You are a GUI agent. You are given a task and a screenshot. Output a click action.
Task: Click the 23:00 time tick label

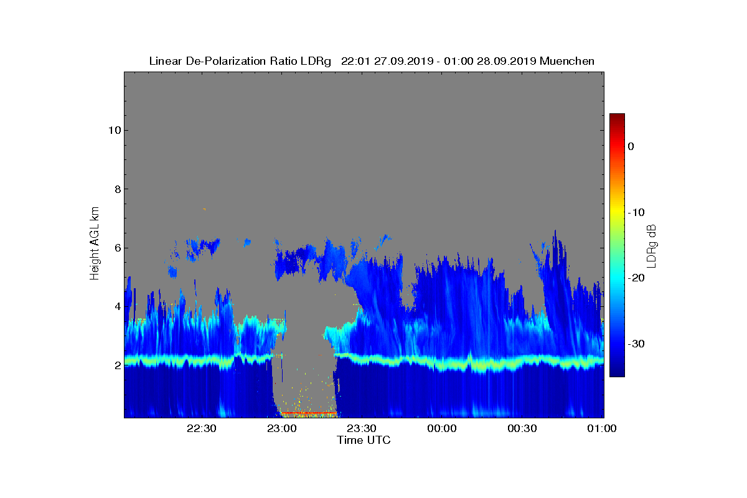click(281, 428)
